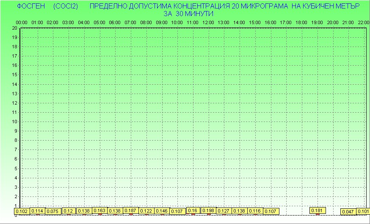The width and height of the screenshot is (370, 224).
Task: Click the 07:00 time axis label
Action: click(x=130, y=22)
